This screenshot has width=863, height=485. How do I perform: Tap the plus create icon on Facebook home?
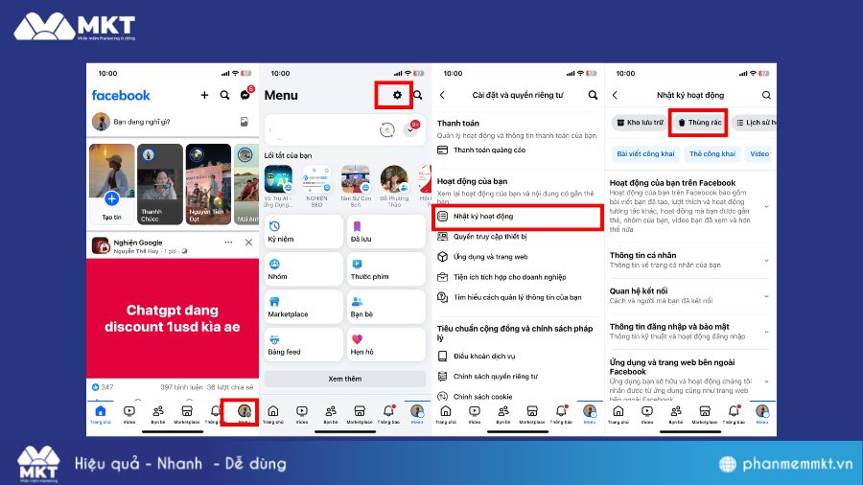click(204, 95)
